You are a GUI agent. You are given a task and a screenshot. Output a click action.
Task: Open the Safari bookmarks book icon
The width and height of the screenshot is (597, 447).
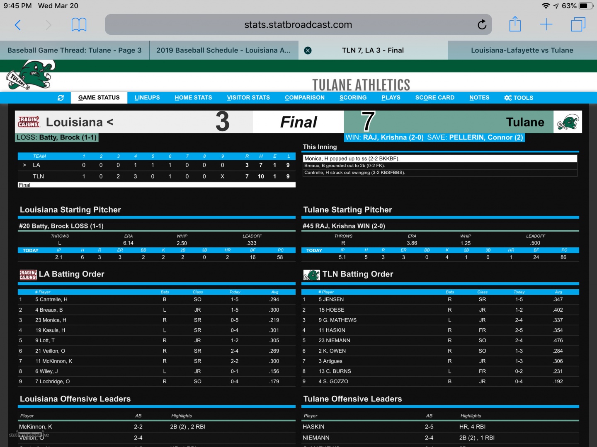[x=79, y=25]
